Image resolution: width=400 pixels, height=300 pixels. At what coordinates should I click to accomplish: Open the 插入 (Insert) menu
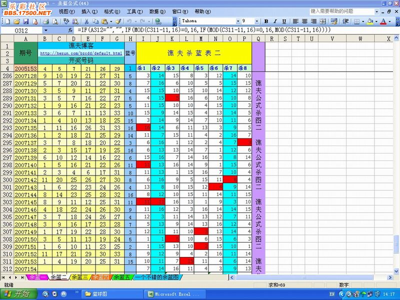point(89,11)
